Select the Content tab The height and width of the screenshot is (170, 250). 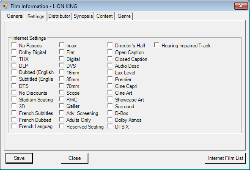click(104, 16)
